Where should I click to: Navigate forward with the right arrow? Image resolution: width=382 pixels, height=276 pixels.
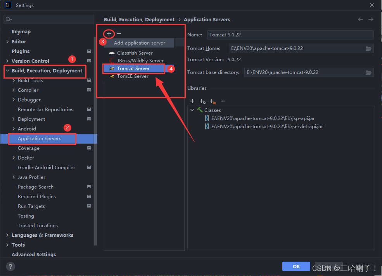pyautogui.click(x=371, y=19)
